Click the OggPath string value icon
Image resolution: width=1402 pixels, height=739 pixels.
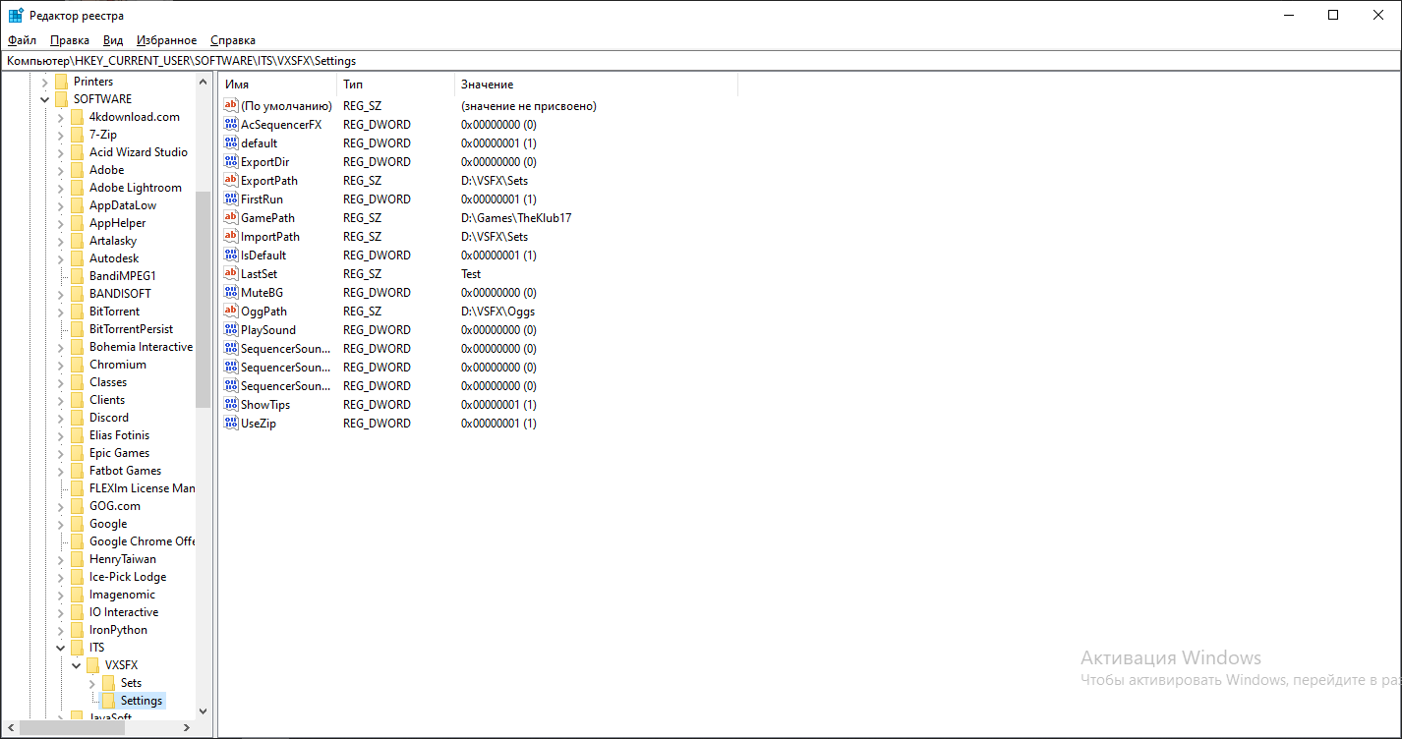coord(231,312)
